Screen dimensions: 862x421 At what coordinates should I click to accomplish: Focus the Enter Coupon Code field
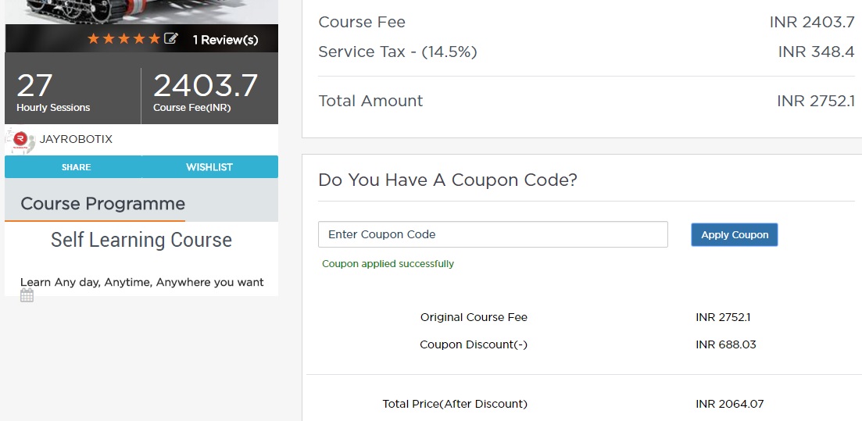[x=492, y=234]
